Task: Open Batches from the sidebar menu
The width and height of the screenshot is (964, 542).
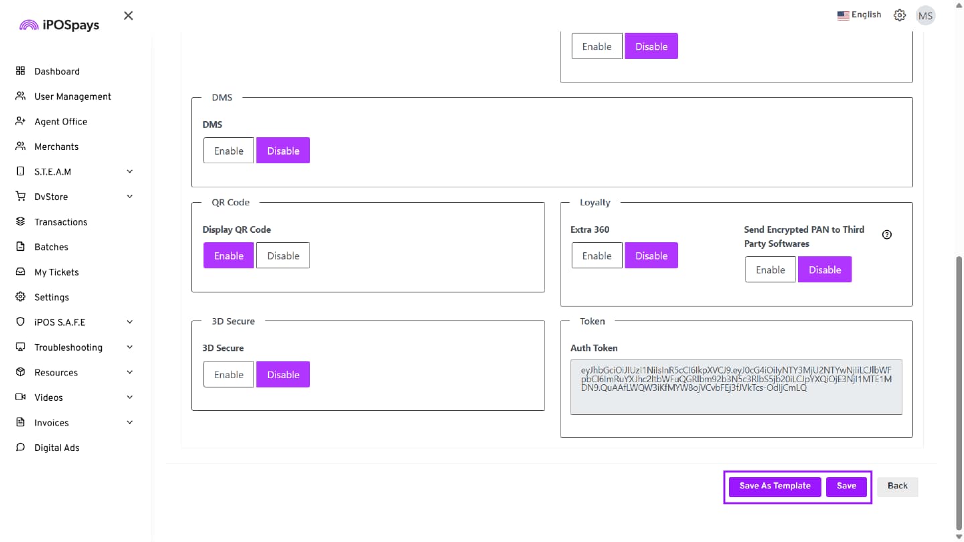Action: pyautogui.click(x=51, y=247)
